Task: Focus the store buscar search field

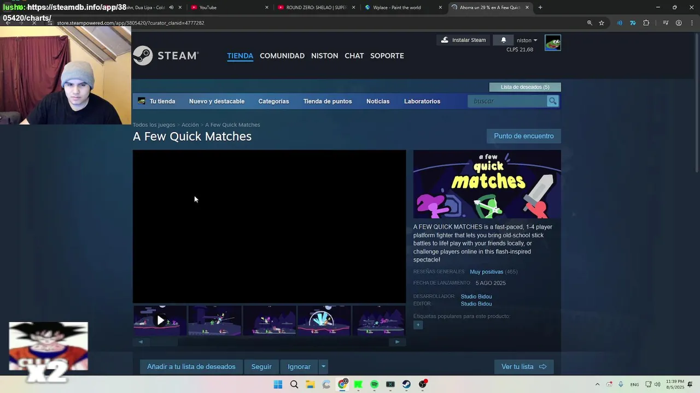Action: [x=507, y=101]
